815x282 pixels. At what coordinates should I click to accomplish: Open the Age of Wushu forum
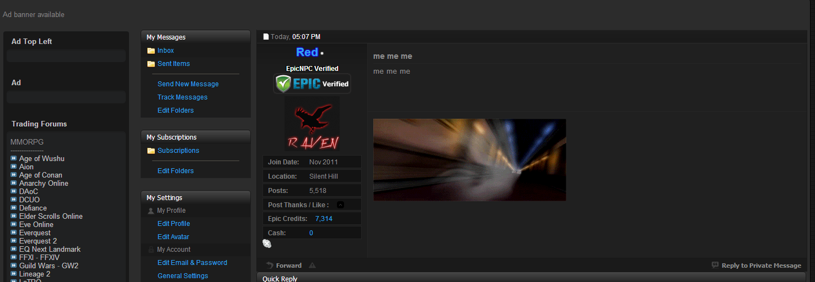pos(42,158)
